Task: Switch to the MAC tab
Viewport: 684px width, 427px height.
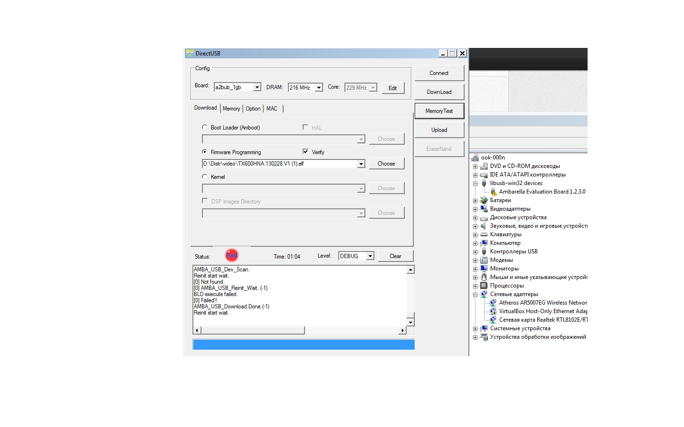Action: 272,109
